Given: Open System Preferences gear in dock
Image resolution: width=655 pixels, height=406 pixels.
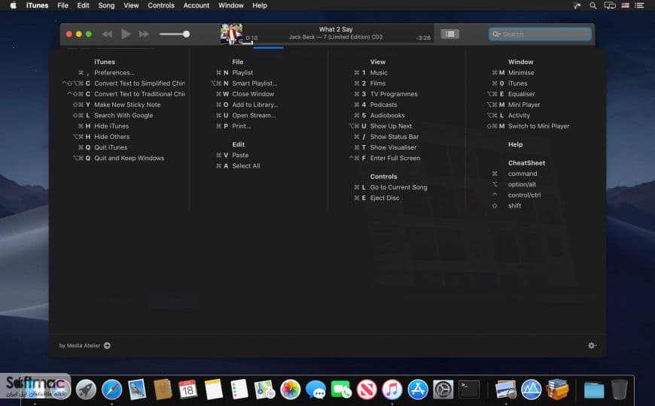Looking at the screenshot, I should pyautogui.click(x=443, y=389).
